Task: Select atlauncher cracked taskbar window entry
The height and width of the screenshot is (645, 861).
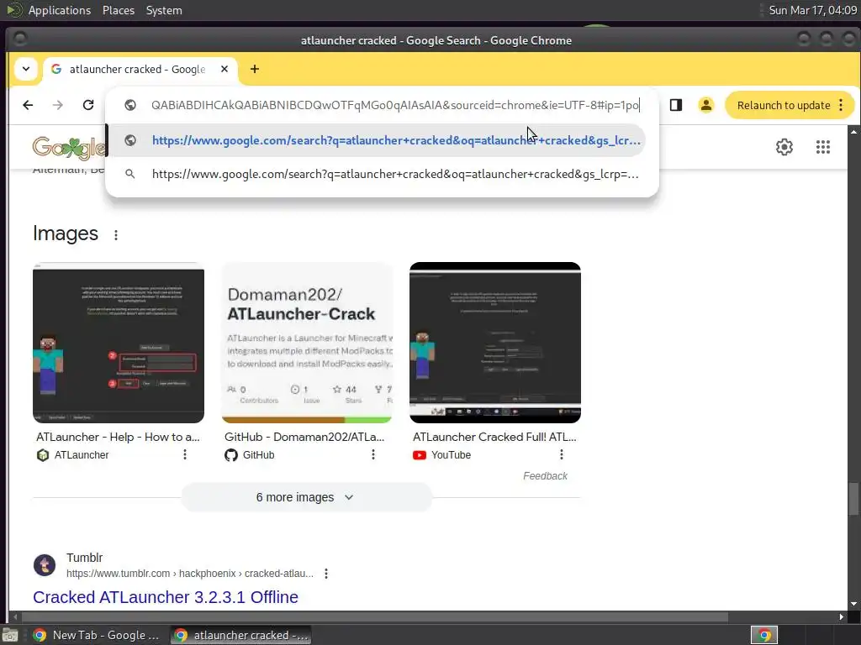Action: click(x=241, y=635)
